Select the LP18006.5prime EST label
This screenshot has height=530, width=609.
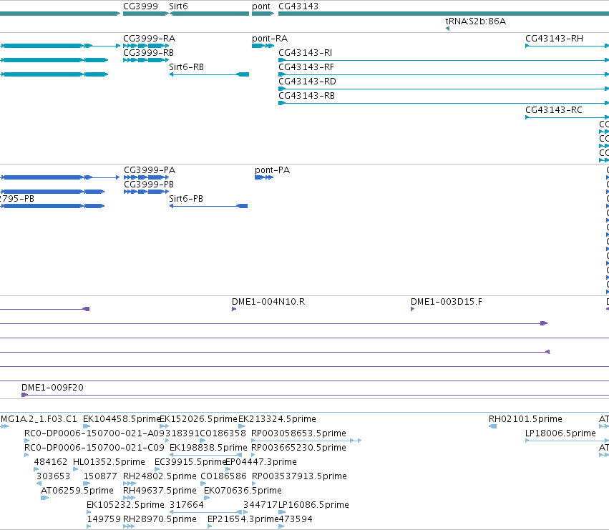(x=560, y=433)
